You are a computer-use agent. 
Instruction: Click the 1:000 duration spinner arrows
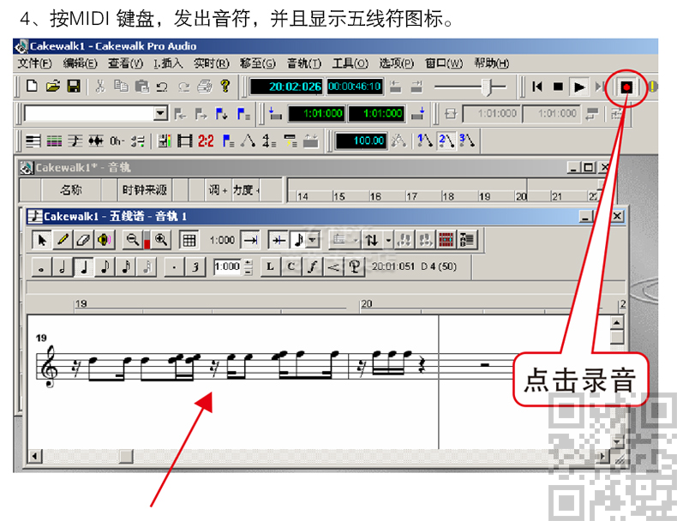coord(248,267)
